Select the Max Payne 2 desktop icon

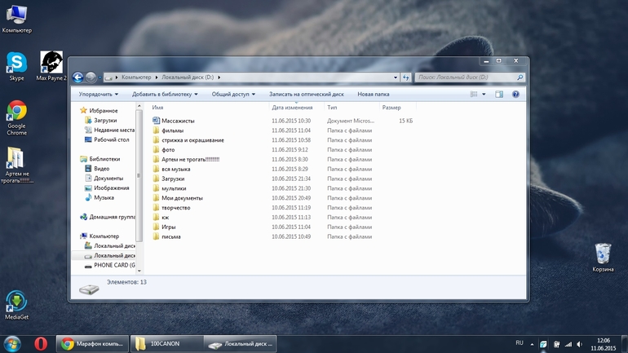pos(51,66)
